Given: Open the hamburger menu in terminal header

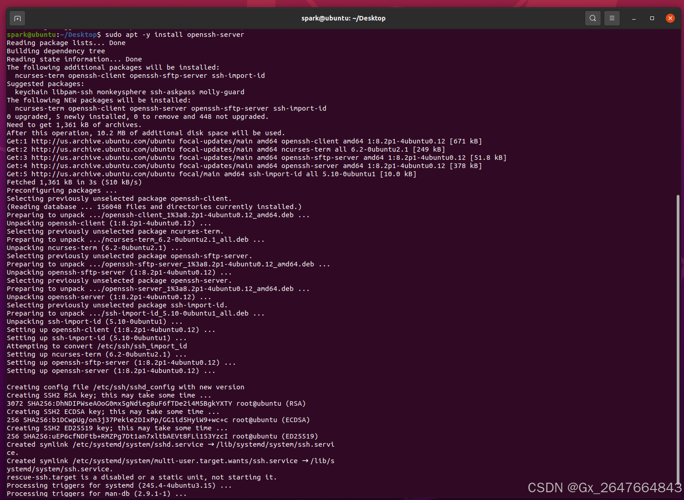Looking at the screenshot, I should 612,18.
